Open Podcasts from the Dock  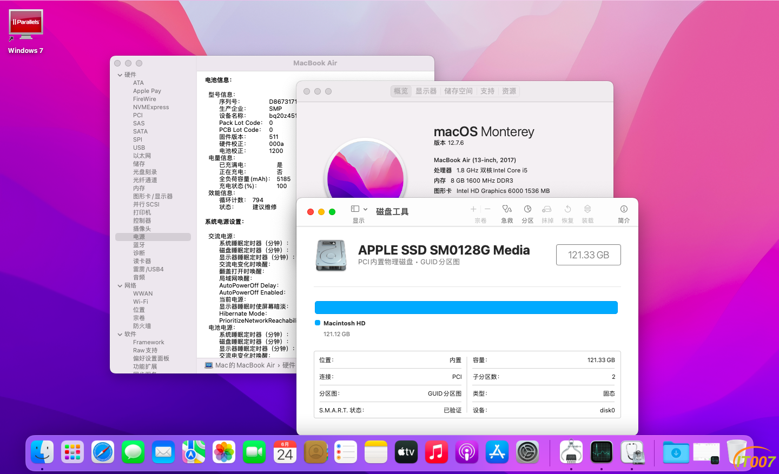[467, 452]
